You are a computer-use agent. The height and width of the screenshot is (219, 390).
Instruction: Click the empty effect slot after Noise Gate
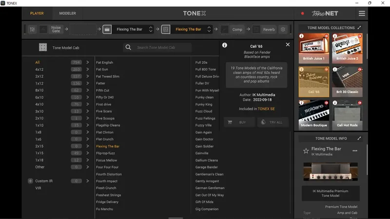[x=83, y=29]
